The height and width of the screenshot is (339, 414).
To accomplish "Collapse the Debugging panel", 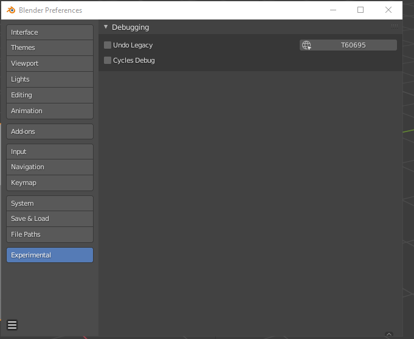I will (x=106, y=27).
